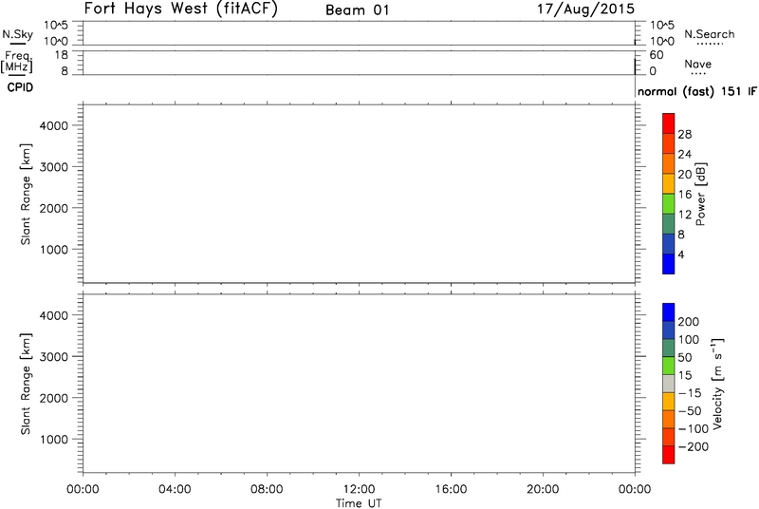This screenshot has height=509, width=759.
Task: Click the red top Power colorbar segment
Action: (668, 123)
